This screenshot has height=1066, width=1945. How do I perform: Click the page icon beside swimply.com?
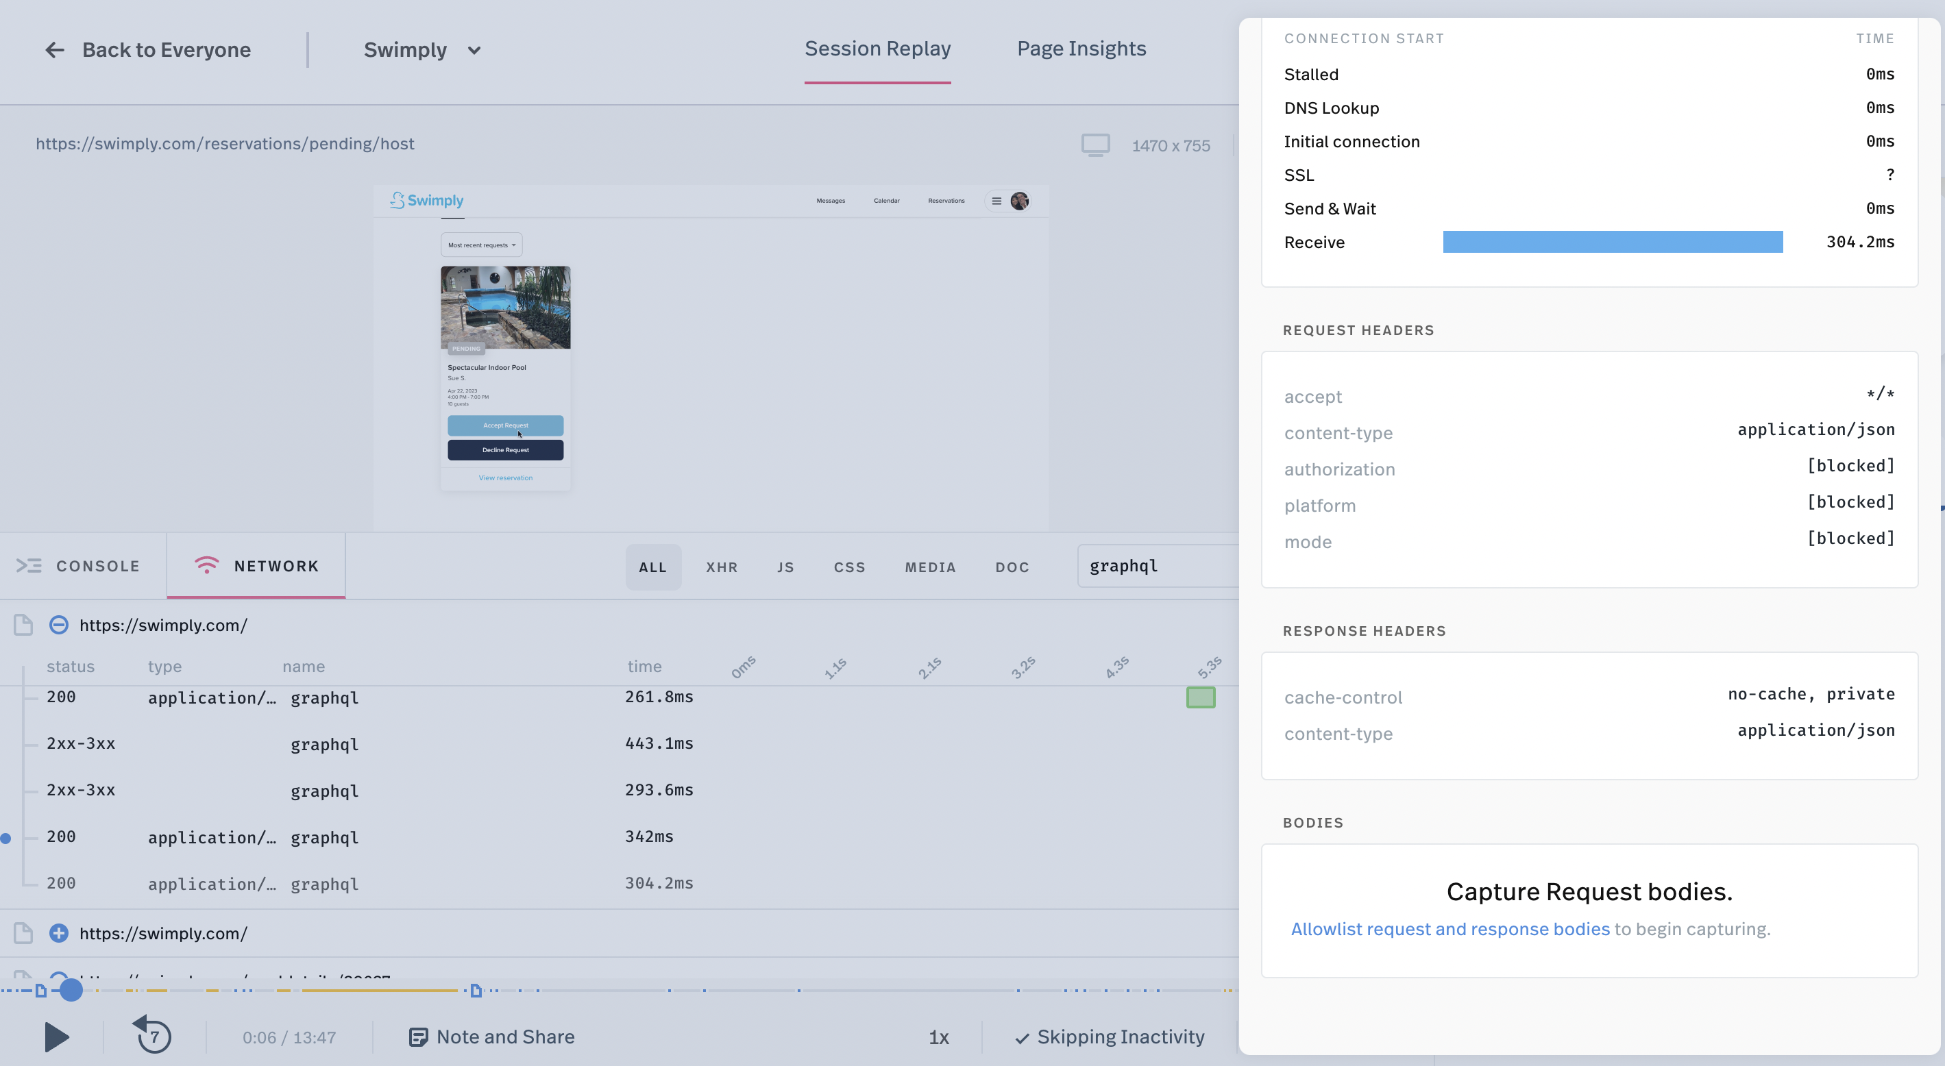tap(22, 624)
